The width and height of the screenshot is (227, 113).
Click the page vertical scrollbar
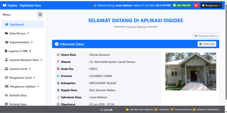pos(226,52)
